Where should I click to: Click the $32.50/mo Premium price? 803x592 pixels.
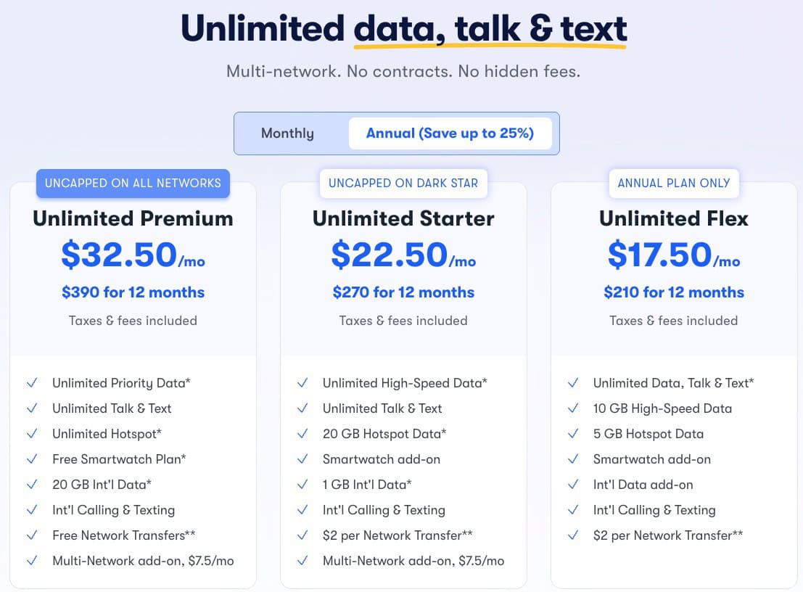coord(133,255)
